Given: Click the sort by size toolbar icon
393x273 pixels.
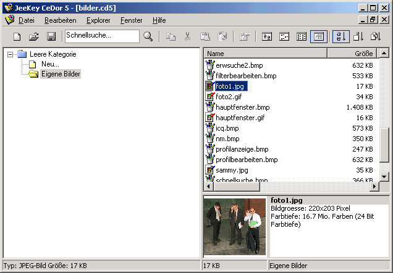Looking at the screenshot, I should click(358, 37).
